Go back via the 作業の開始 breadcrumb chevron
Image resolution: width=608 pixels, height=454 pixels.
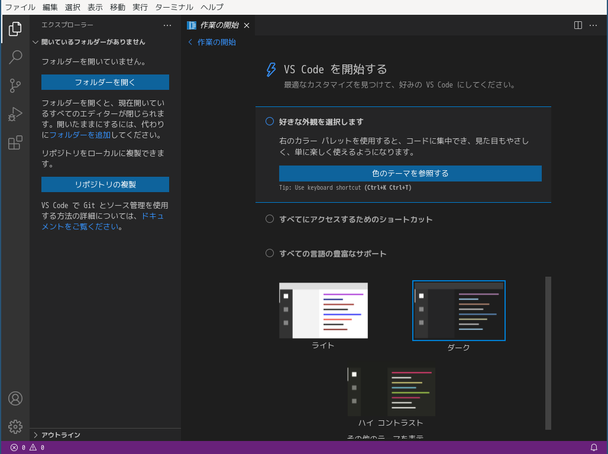coord(190,42)
